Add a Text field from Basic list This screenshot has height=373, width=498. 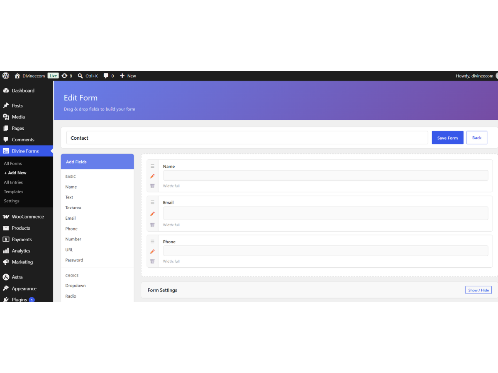point(69,197)
